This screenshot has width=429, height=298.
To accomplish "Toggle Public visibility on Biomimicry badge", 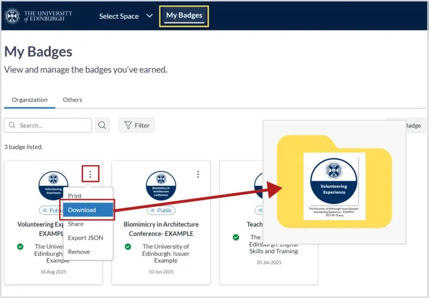I will click(161, 210).
